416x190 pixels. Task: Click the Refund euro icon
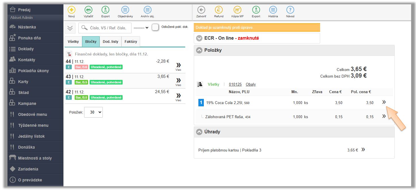(x=219, y=10)
